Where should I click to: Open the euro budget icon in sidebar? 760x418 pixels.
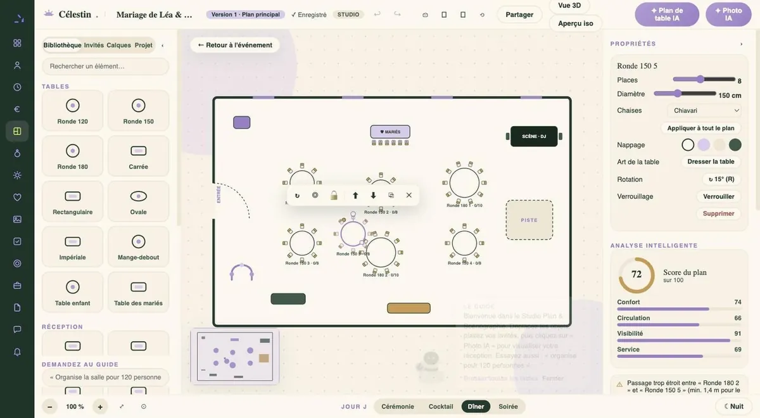[17, 109]
